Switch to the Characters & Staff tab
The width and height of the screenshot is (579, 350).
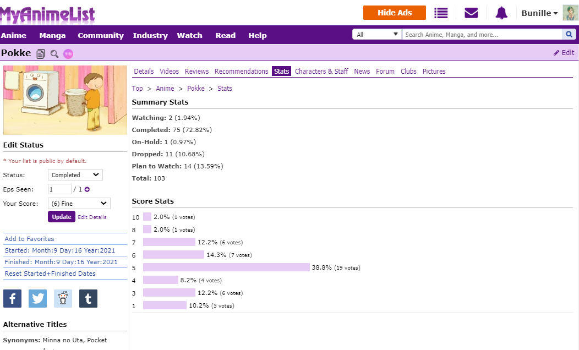pyautogui.click(x=321, y=71)
